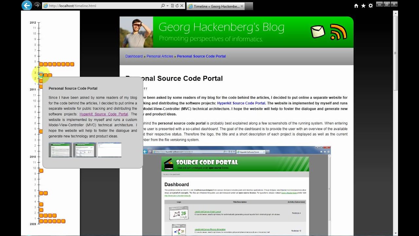Click first orange marker in 2010 month 2 row
The width and height of the screenshot is (419, 236).
pos(41,215)
